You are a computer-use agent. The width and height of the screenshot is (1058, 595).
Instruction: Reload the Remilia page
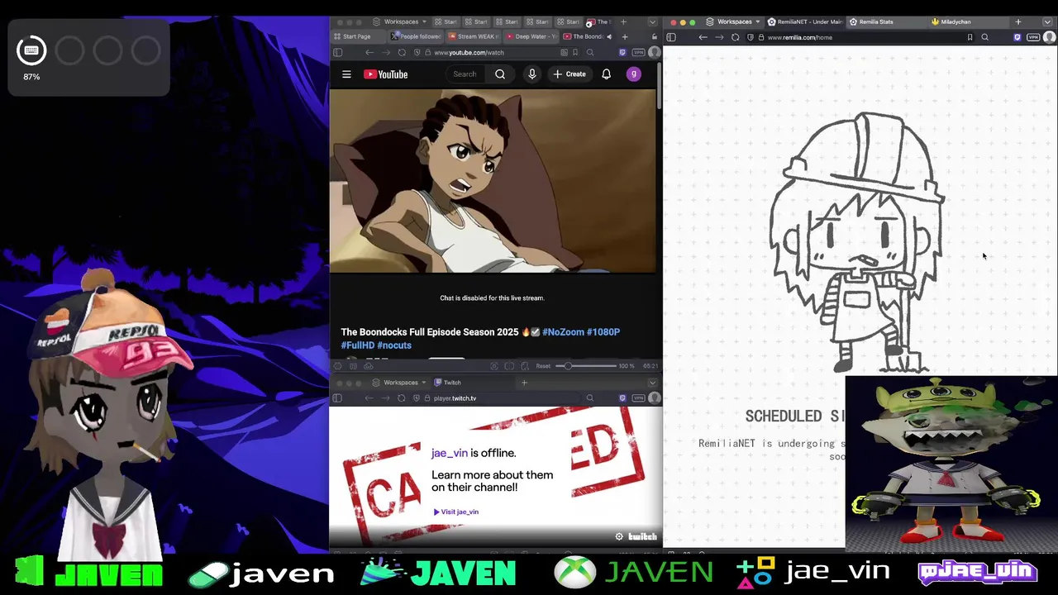point(735,37)
